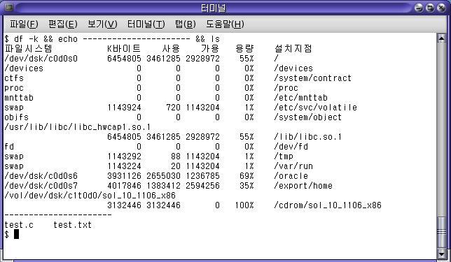
Task: Click the 1236785 available value
Action: 202,175
